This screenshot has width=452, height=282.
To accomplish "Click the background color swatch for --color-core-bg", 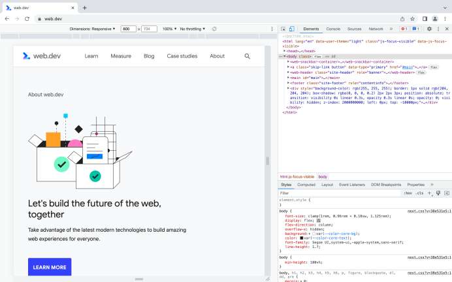I will pyautogui.click(x=314, y=234).
